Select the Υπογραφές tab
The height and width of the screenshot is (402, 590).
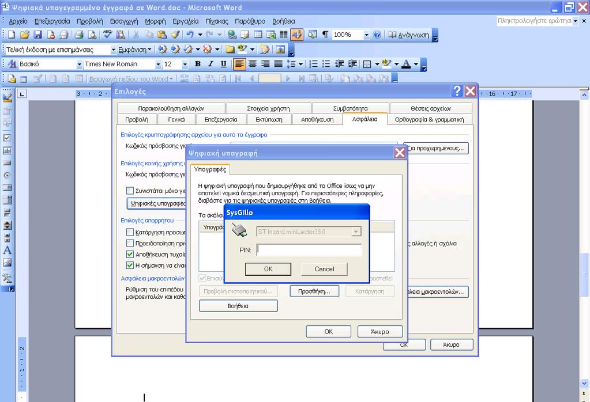coord(210,169)
